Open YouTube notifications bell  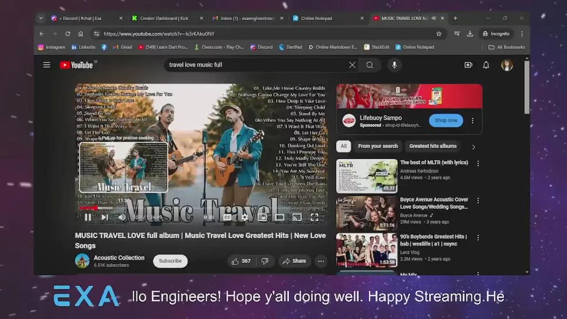pyautogui.click(x=486, y=65)
